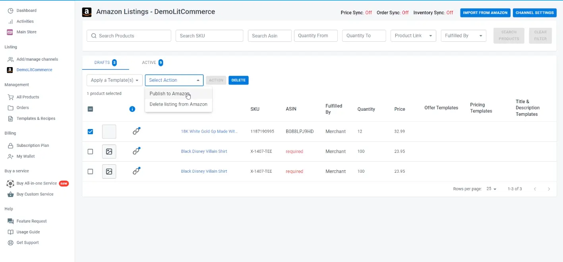Click Templates & Recipes document icon
563x262 pixels.
10,118
